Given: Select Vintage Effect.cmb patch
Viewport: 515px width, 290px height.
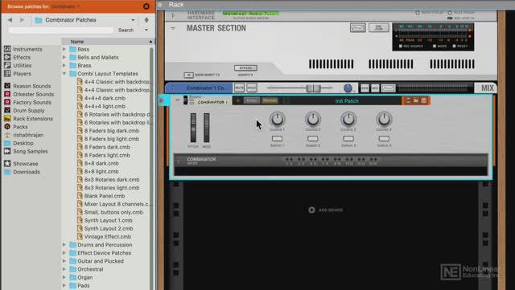Looking at the screenshot, I should tap(107, 236).
